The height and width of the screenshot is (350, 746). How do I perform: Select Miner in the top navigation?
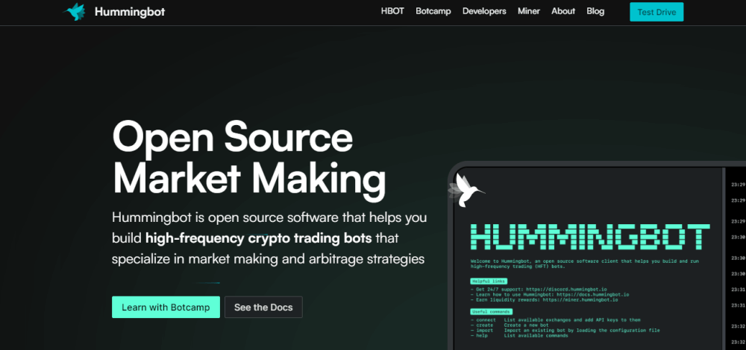[529, 11]
